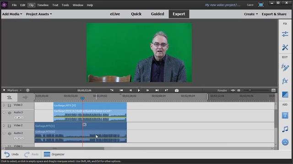This screenshot has width=293, height=164.
Task: Click the transition icon on Video 2 clip
Action: [x=84, y=124]
